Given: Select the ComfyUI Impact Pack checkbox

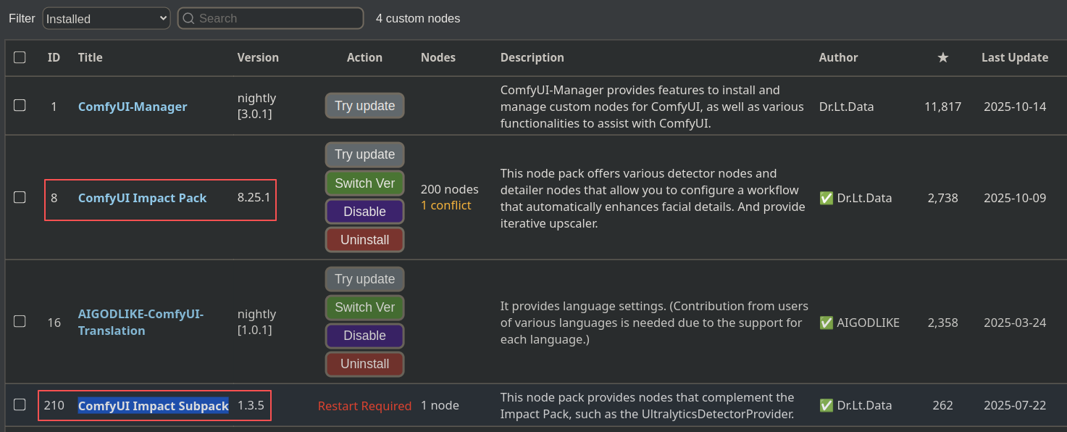Looking at the screenshot, I should 20,197.
